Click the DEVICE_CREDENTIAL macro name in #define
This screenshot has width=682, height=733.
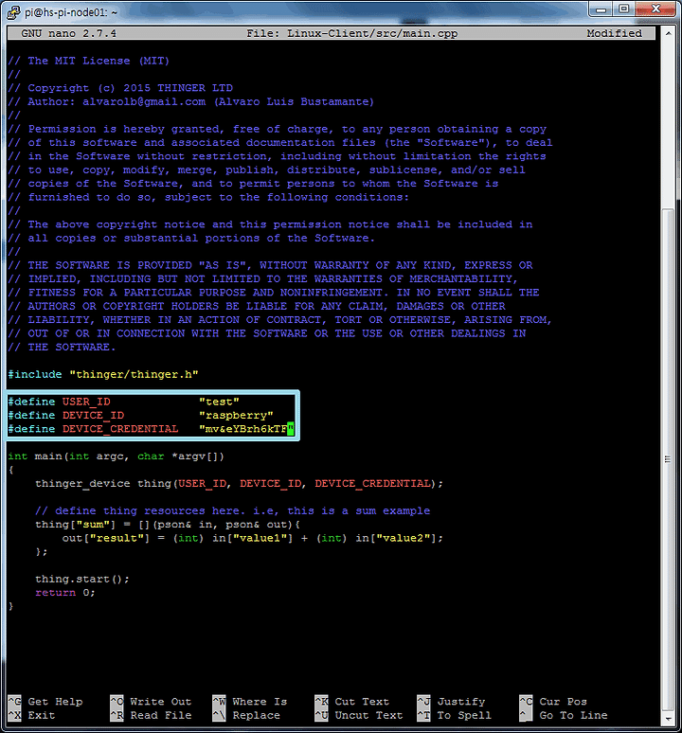pyautogui.click(x=120, y=429)
